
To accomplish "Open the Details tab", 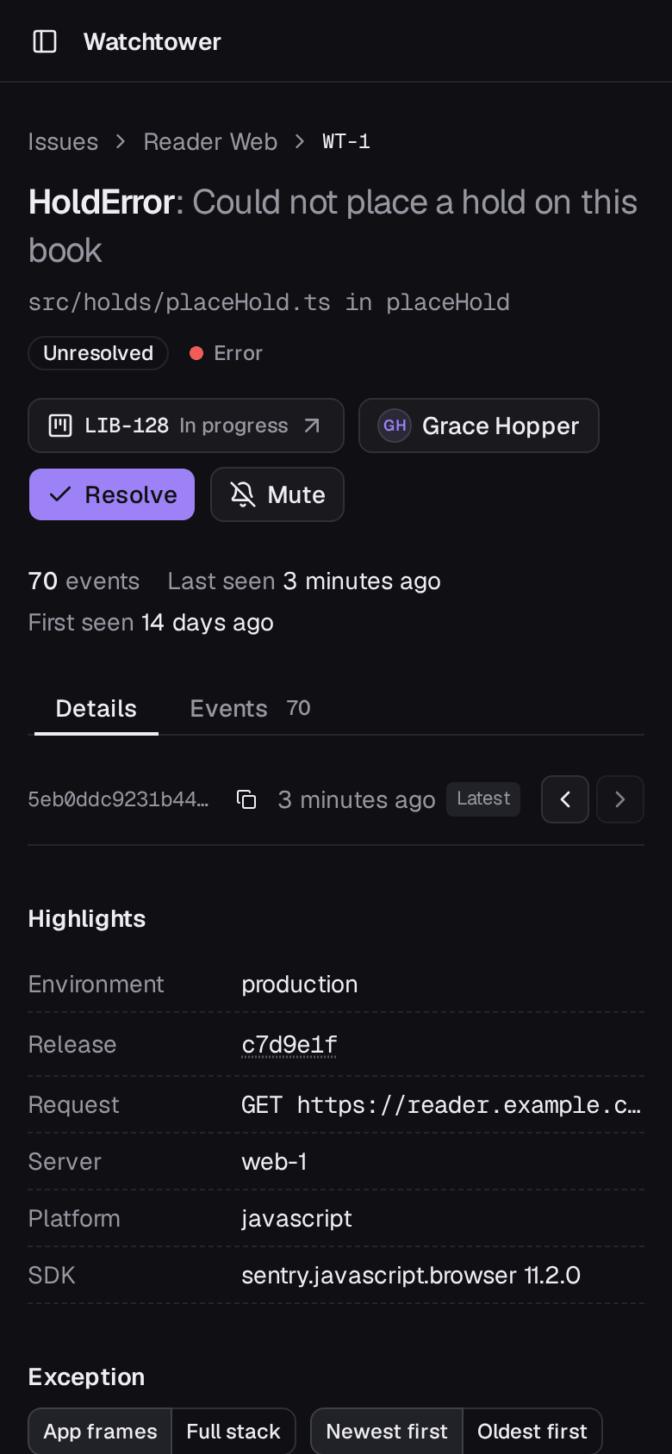I will click(96, 708).
